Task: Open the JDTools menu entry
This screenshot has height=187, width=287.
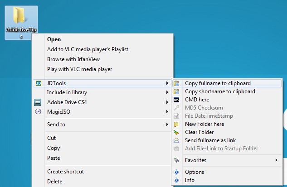Action: point(102,83)
